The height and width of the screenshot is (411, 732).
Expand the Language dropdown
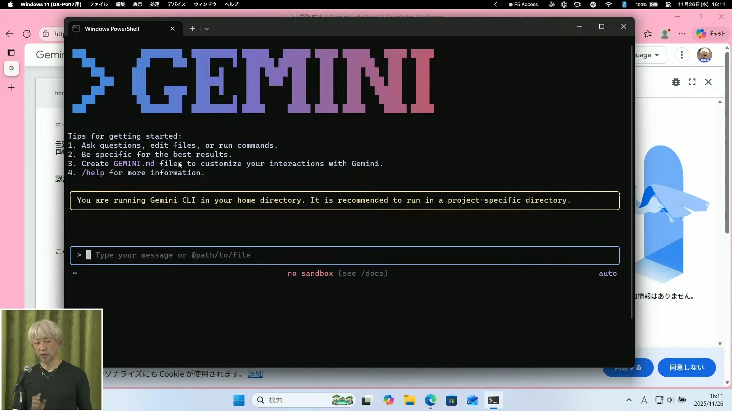(648, 55)
